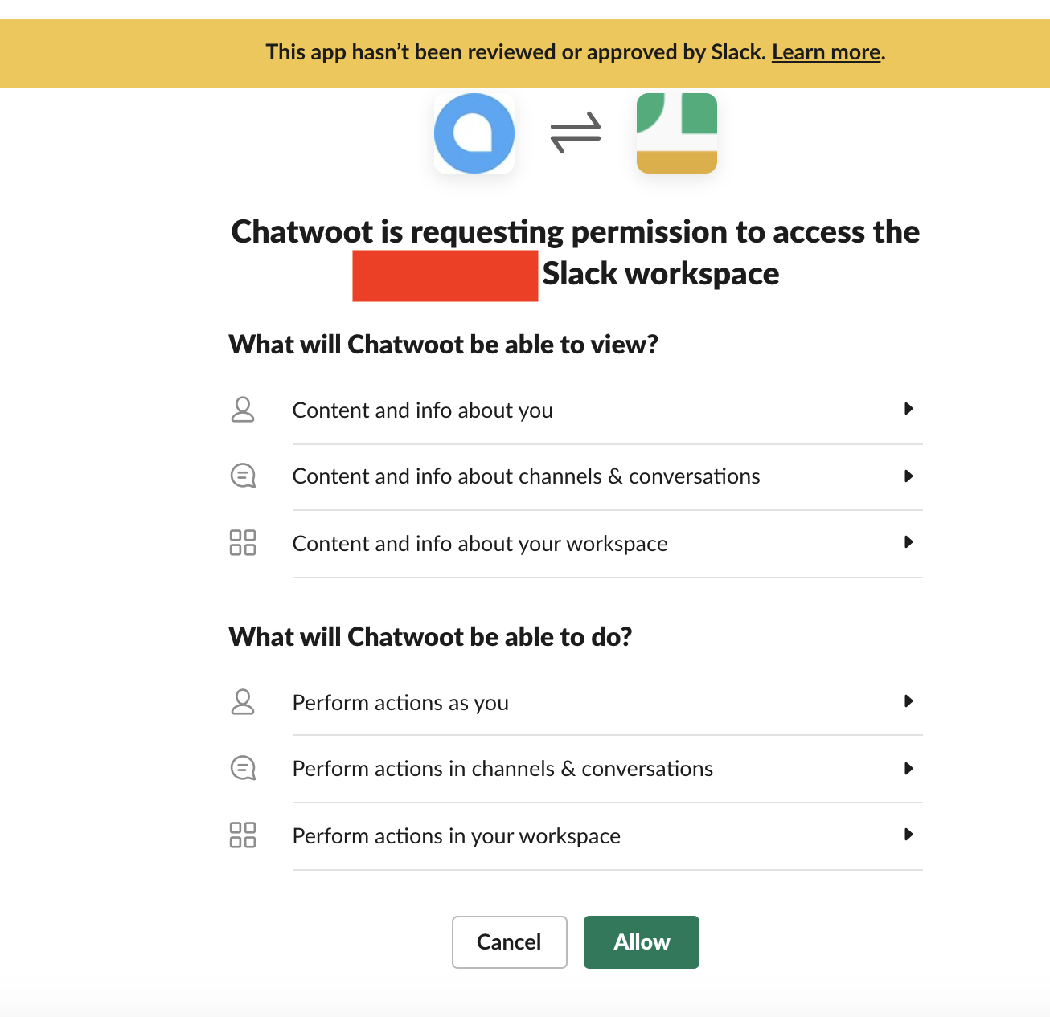
Task: Expand 'Content and info about your workspace' arrow
Action: pos(908,542)
